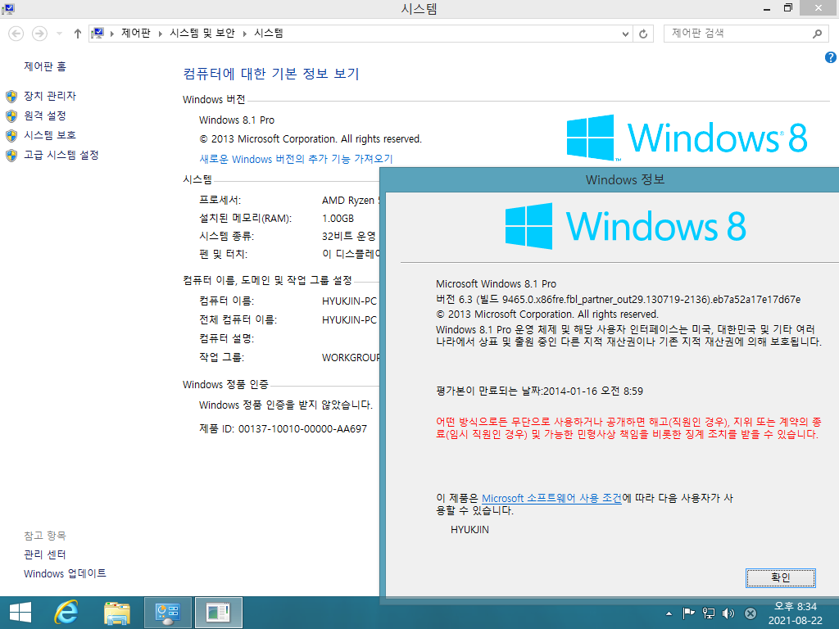Restore down the 시스템 window
Screen dimensions: 839x629
(x=787, y=8)
